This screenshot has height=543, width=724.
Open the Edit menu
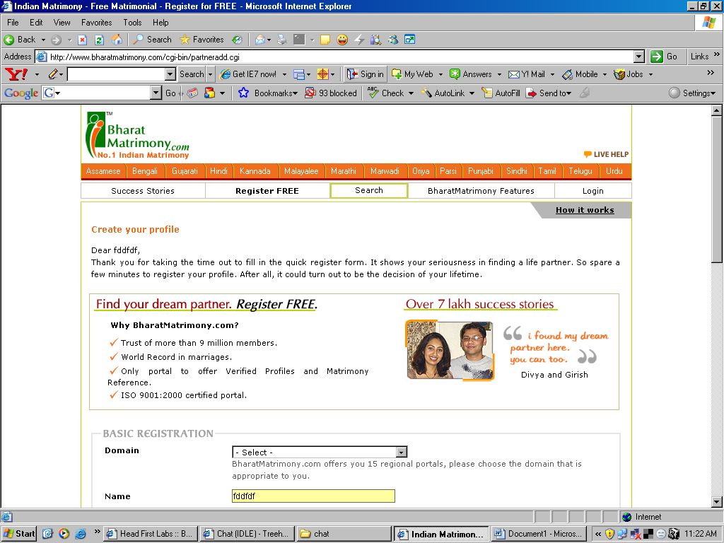point(36,23)
